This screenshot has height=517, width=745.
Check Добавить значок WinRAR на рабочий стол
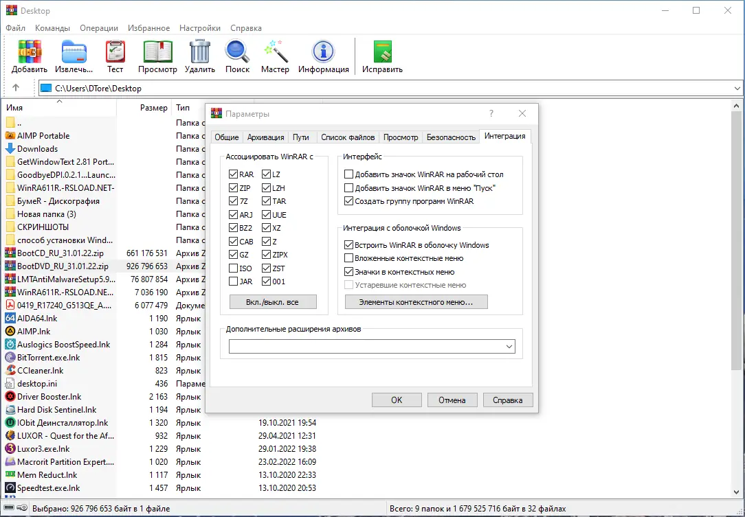tap(348, 174)
